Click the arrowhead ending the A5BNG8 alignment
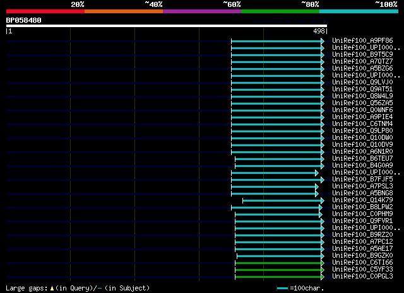404x293 pixels. [x=317, y=194]
